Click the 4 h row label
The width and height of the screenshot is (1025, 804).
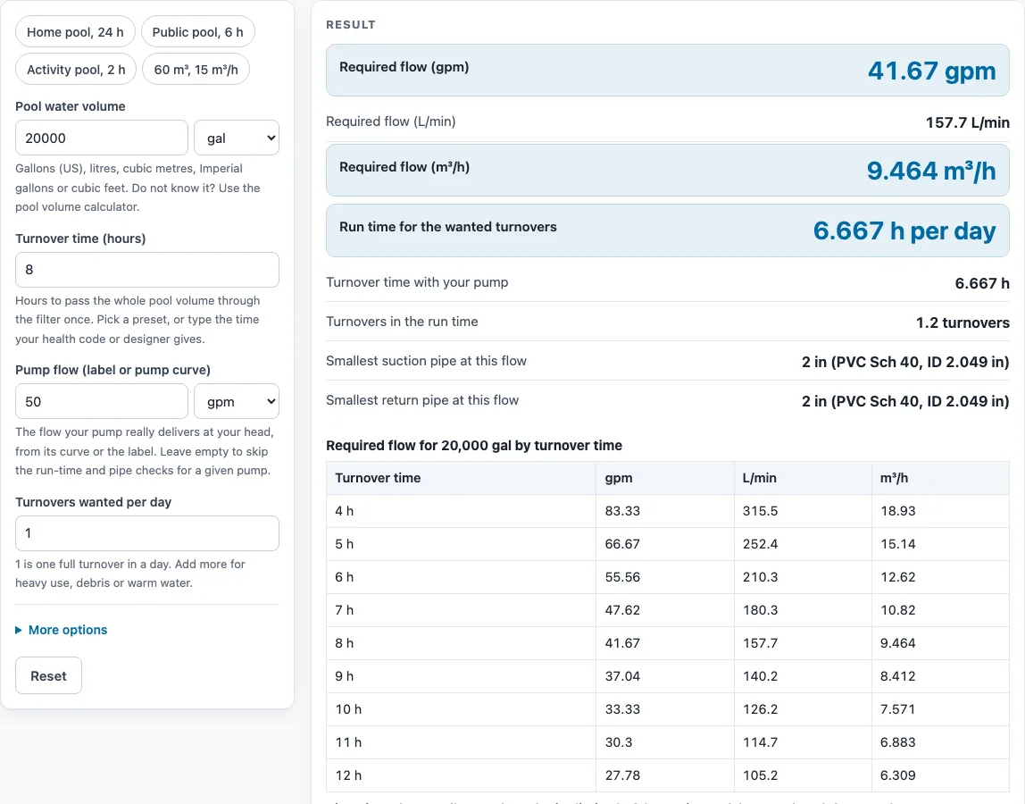point(461,511)
